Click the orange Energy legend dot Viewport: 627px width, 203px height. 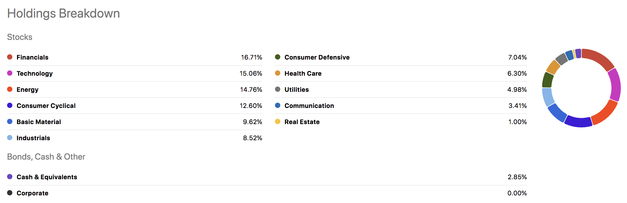tap(10, 89)
